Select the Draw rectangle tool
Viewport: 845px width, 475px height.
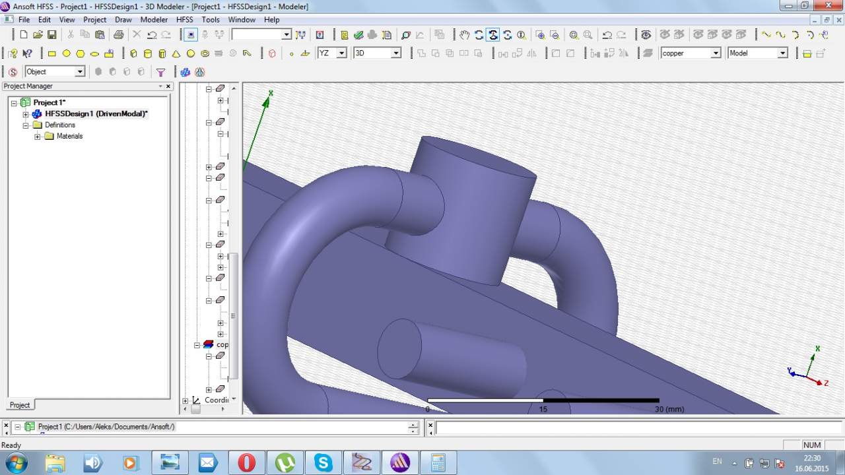point(52,53)
